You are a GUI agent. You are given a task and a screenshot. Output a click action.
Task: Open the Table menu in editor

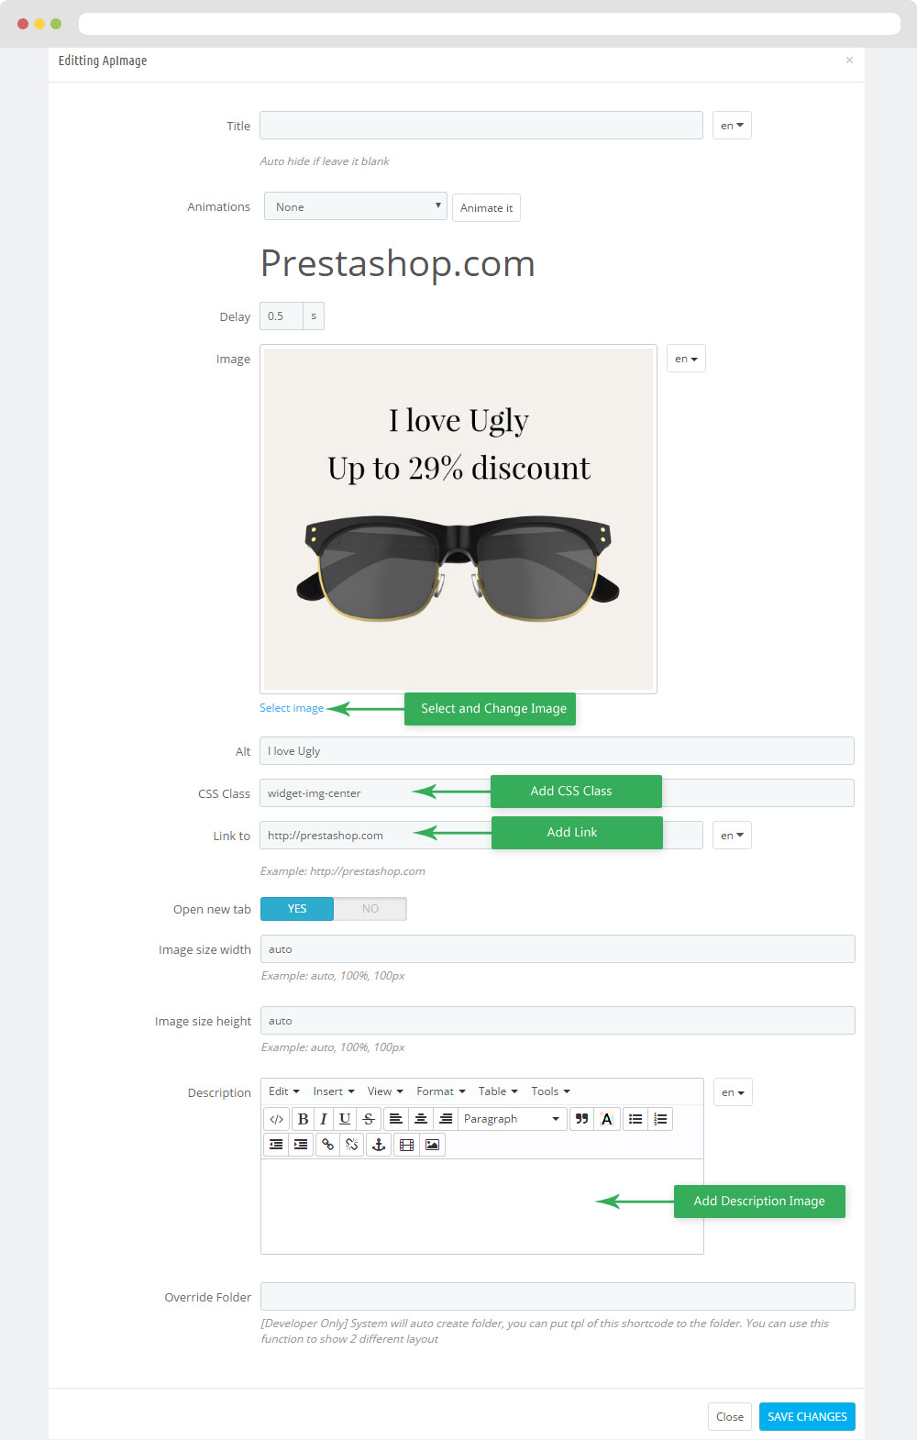(498, 1091)
